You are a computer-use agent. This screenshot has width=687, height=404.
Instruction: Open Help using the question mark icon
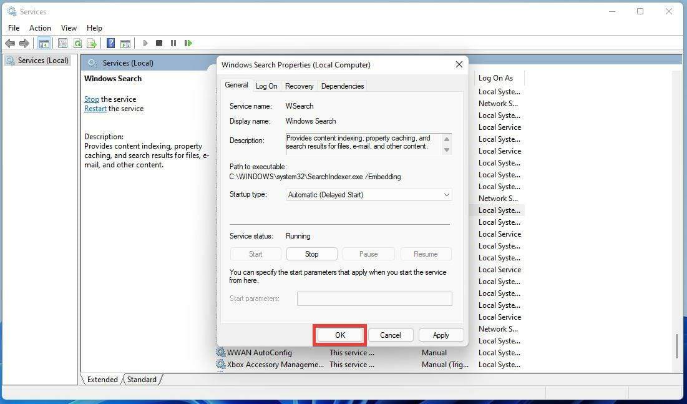(x=110, y=43)
